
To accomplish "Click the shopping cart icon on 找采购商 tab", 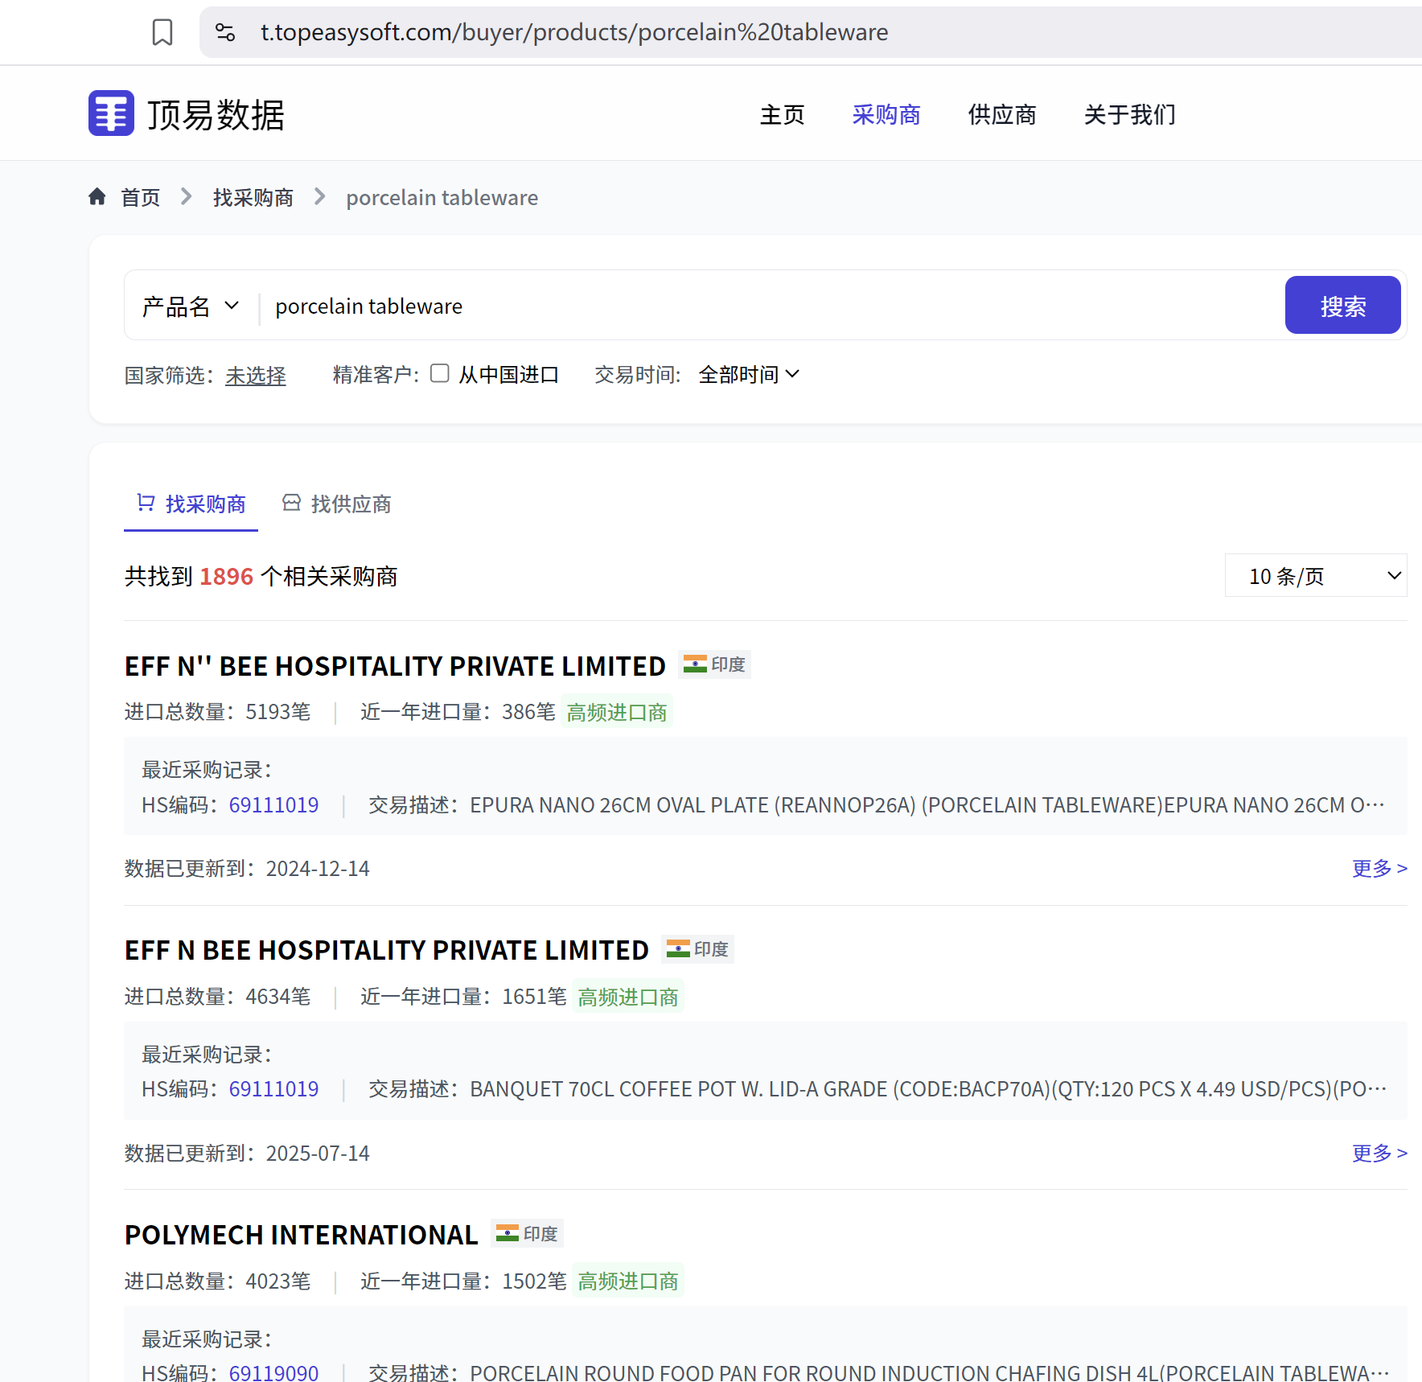I will [x=146, y=503].
